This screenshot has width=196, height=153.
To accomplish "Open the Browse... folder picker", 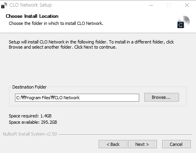I will click(x=162, y=97).
